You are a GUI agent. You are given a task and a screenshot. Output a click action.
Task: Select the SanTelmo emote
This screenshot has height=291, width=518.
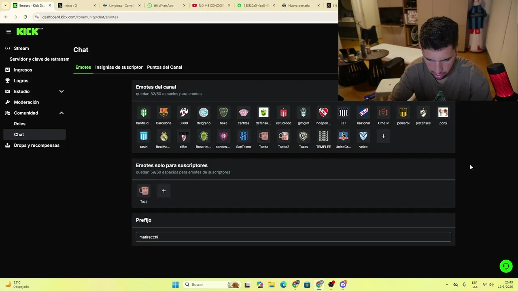[244, 136]
